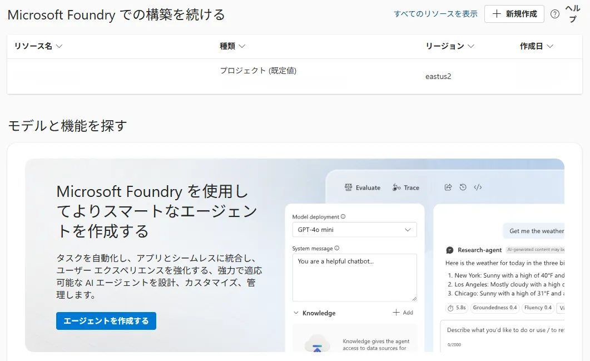Viewport: 590px width, 361px height.
Task: Open the GPT-4o mini model dropdown
Action: [354, 230]
